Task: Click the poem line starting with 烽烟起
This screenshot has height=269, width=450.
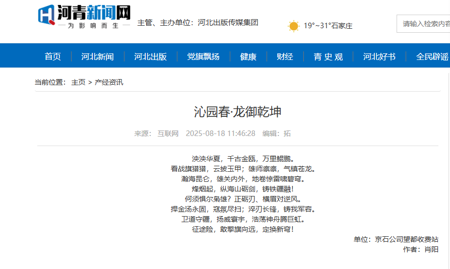Action: click(243, 189)
